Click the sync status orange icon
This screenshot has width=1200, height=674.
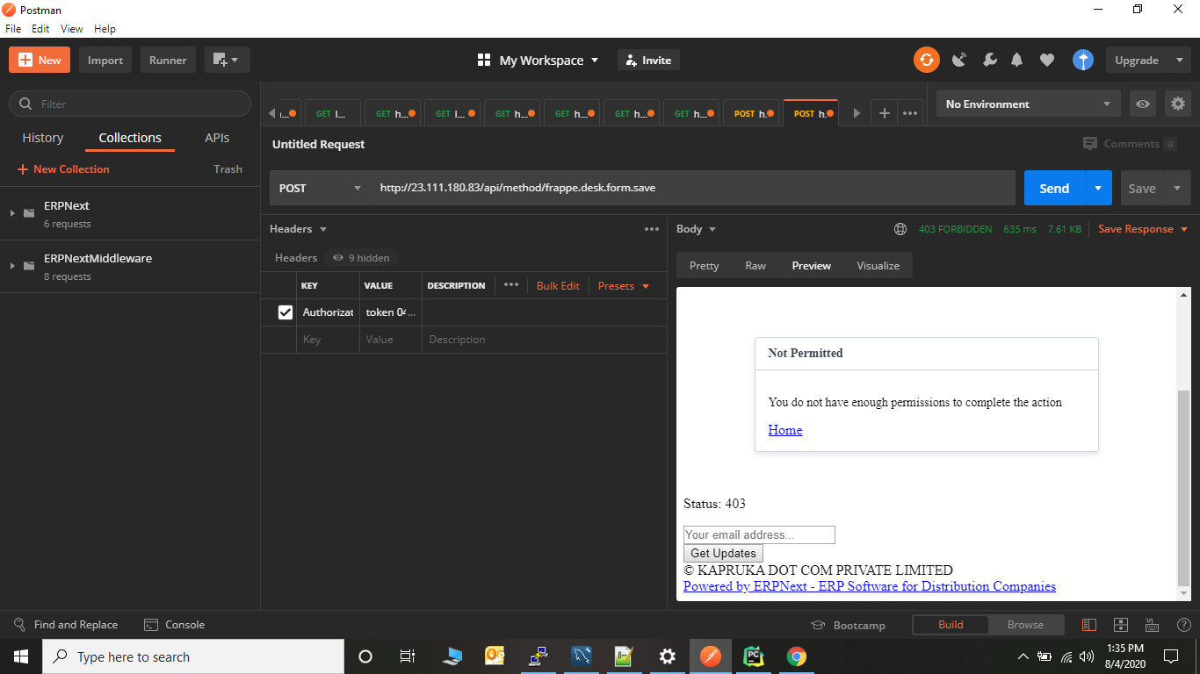(x=926, y=60)
